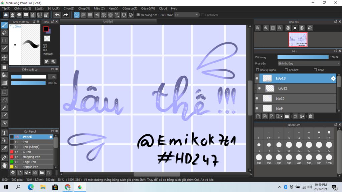Image resolution: width=342 pixels, height=192 pixels.
Task: Turn off snap with first snap icon
Action: [x=76, y=15]
